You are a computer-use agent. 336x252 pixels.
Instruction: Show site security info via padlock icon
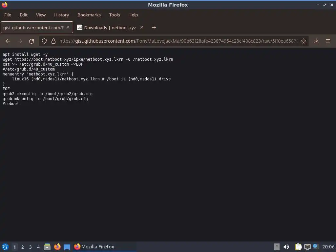53,41
